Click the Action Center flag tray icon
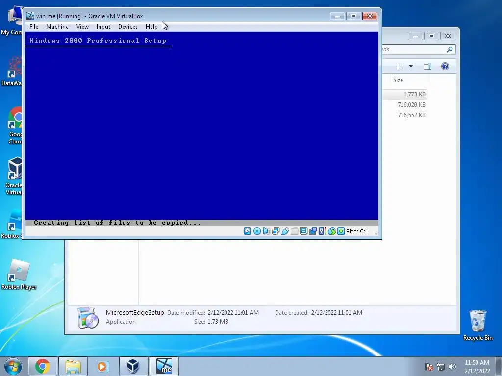The height and width of the screenshot is (376, 502). tap(429, 367)
